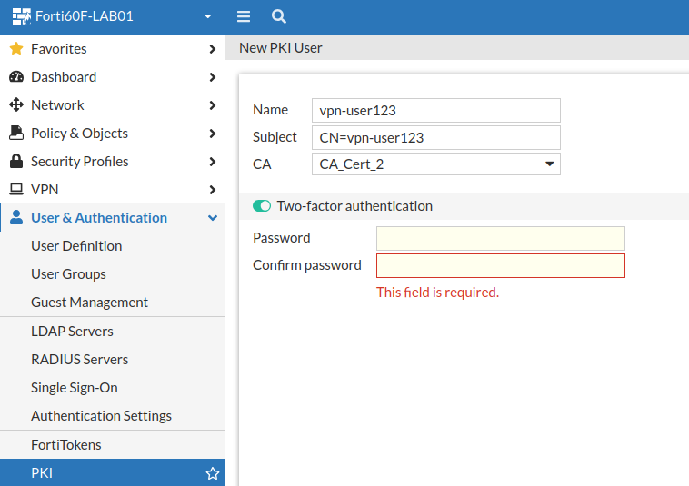Open the search magnifier icon
The width and height of the screenshot is (689, 486).
tap(279, 16)
